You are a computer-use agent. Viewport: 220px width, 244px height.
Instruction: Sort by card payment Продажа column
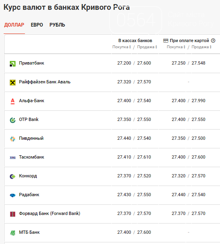pos(201,47)
